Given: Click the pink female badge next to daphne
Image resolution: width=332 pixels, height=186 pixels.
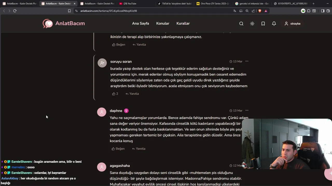Looking at the screenshot, I should click(x=126, y=111).
